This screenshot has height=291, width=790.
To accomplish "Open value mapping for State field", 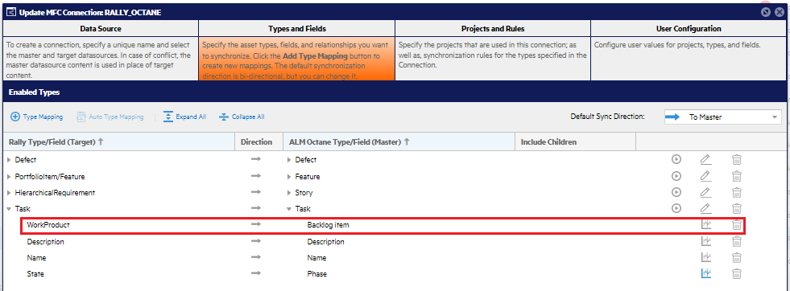I will [706, 273].
